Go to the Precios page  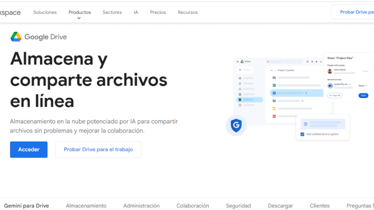click(158, 12)
